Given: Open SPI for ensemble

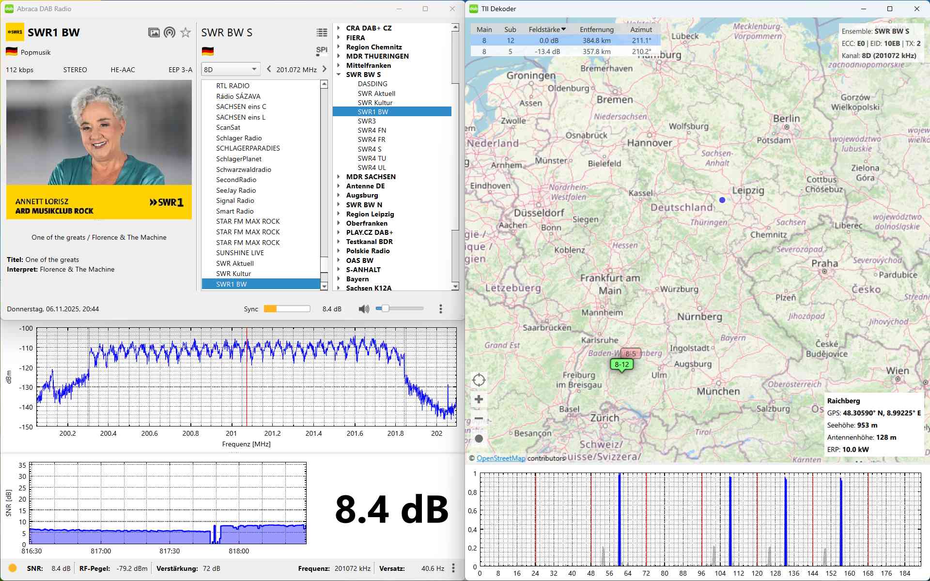Looking at the screenshot, I should point(322,50).
